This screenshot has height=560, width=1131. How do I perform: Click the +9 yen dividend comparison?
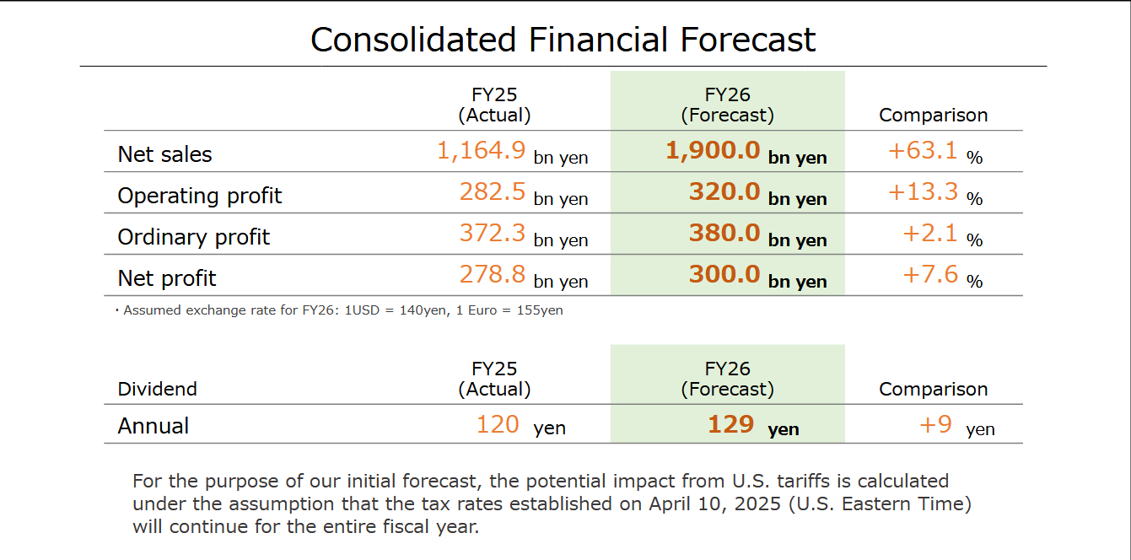click(957, 425)
